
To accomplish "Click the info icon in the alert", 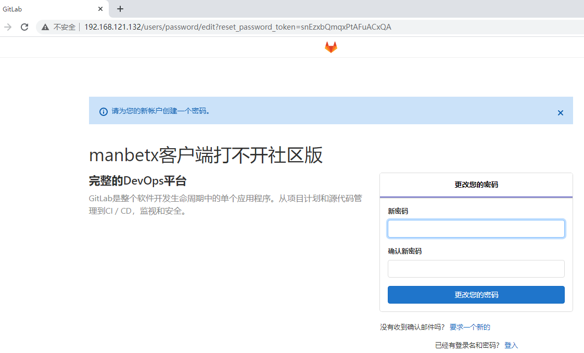I will click(x=104, y=112).
